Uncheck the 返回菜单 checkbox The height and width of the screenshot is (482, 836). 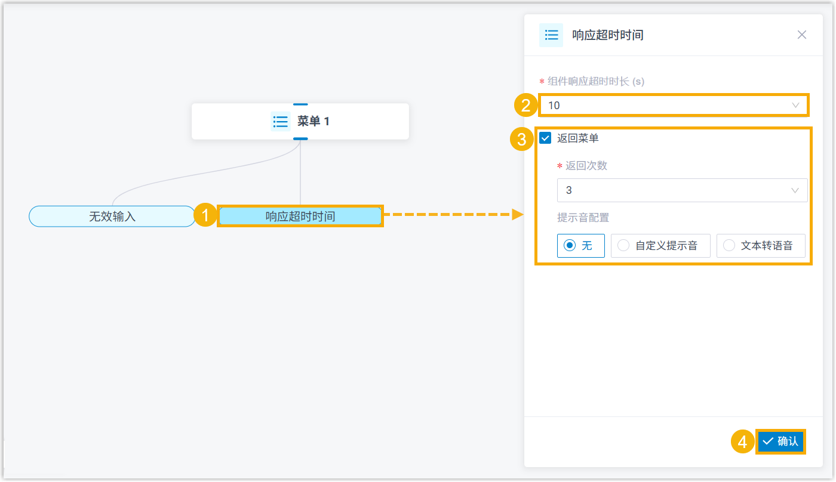tap(545, 138)
